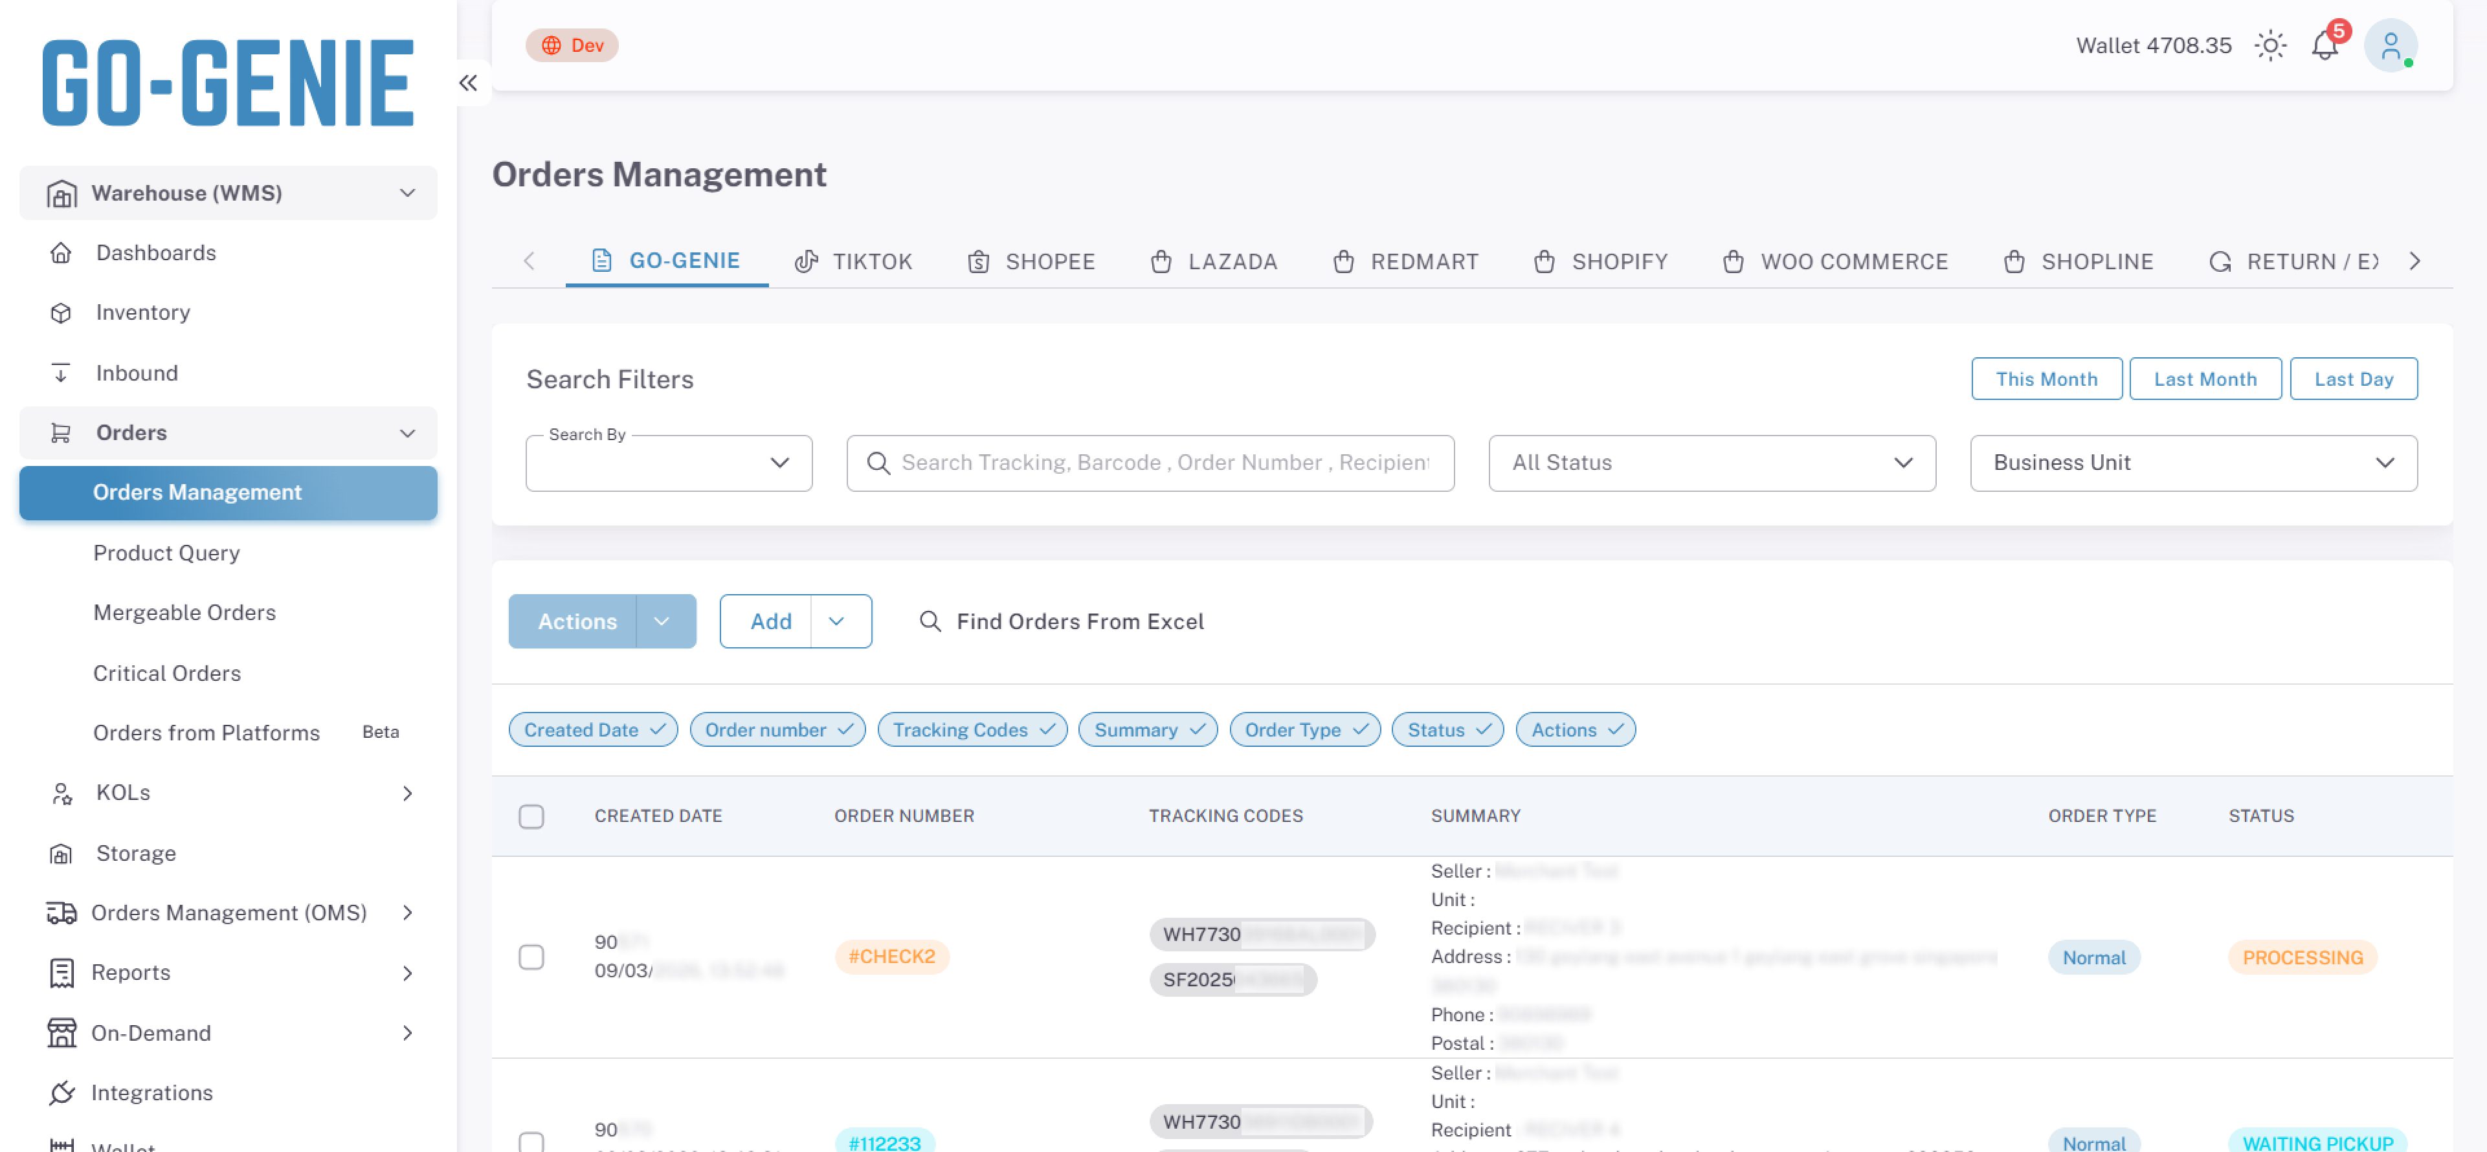
Task: Click the Reports document icon
Action: coord(61,972)
